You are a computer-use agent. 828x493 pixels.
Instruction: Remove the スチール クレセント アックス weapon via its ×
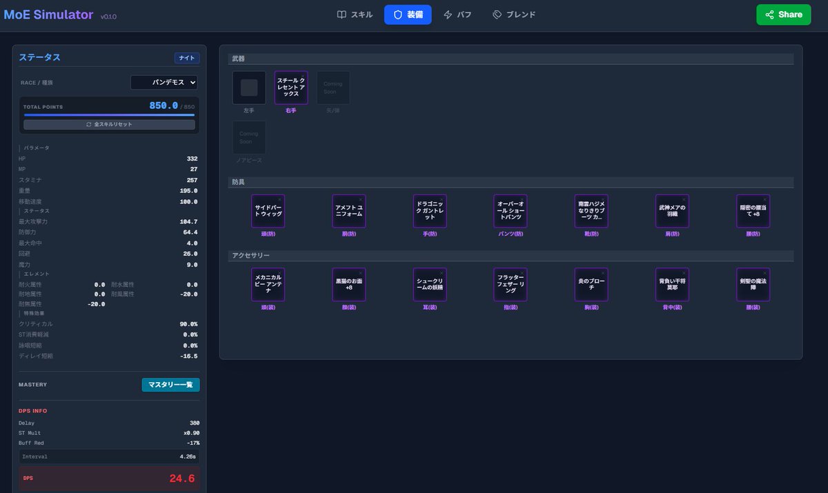pos(302,76)
